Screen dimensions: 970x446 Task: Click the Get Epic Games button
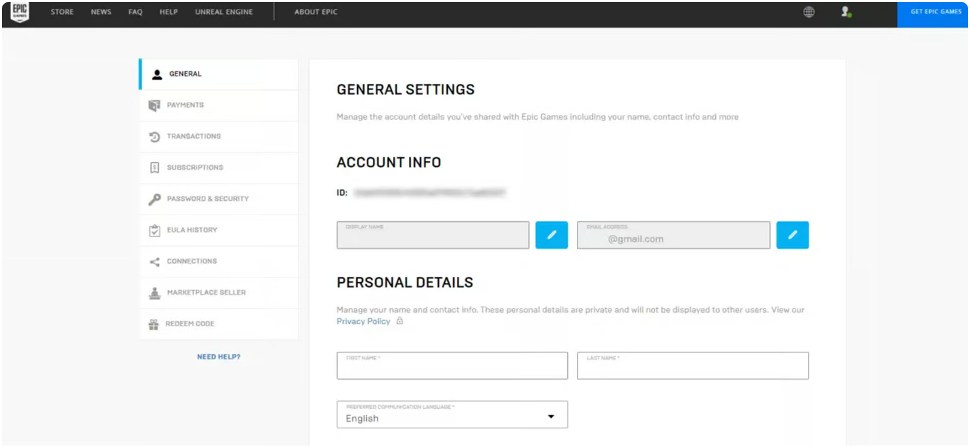[932, 14]
